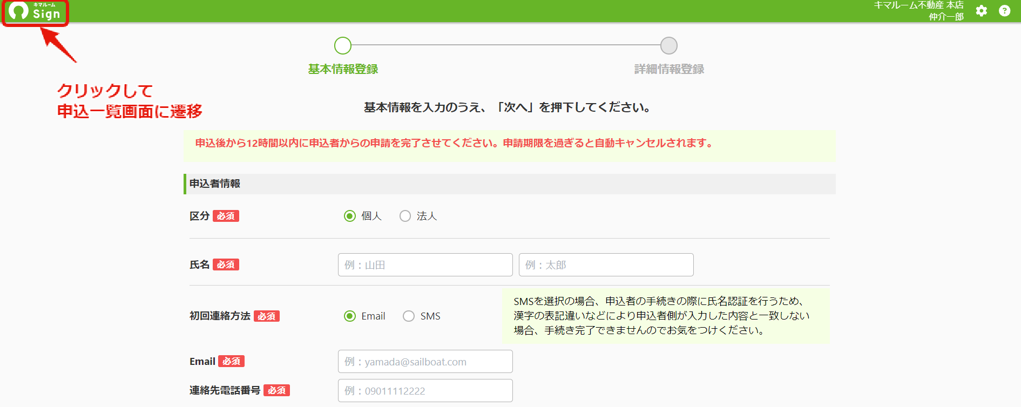Open help via the question mark icon
This screenshot has height=407, width=1021.
[1004, 11]
